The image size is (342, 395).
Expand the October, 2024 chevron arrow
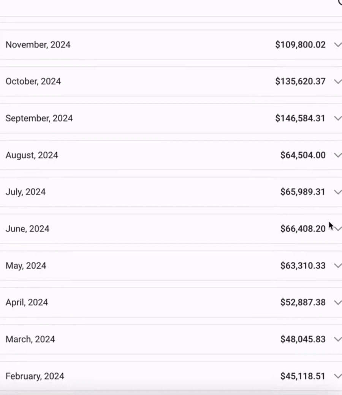[337, 81]
